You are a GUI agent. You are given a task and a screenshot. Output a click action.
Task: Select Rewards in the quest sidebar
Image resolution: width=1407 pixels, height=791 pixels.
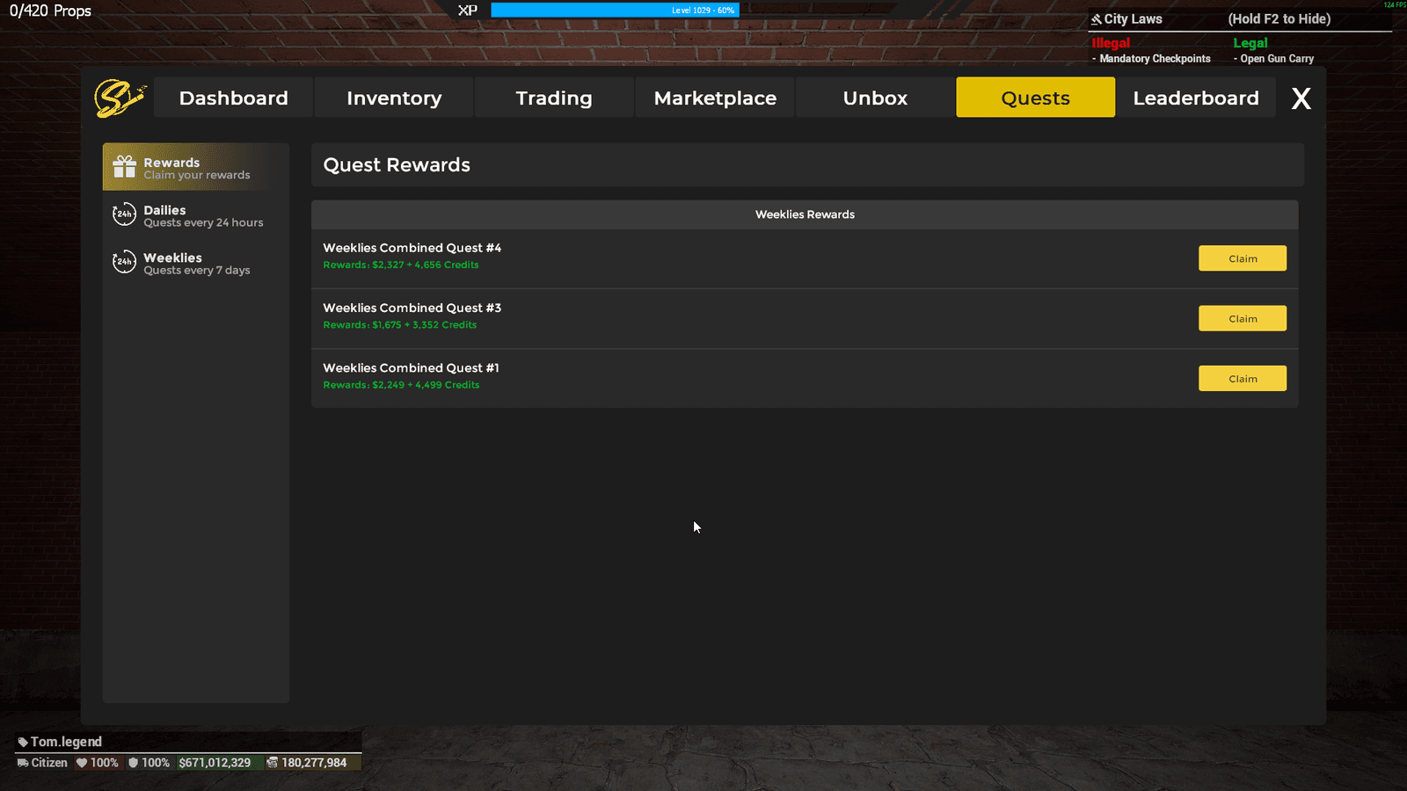(x=196, y=167)
